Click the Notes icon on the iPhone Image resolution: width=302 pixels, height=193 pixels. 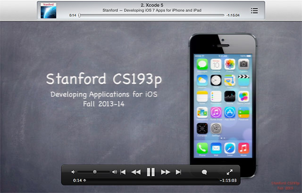pos(202,96)
